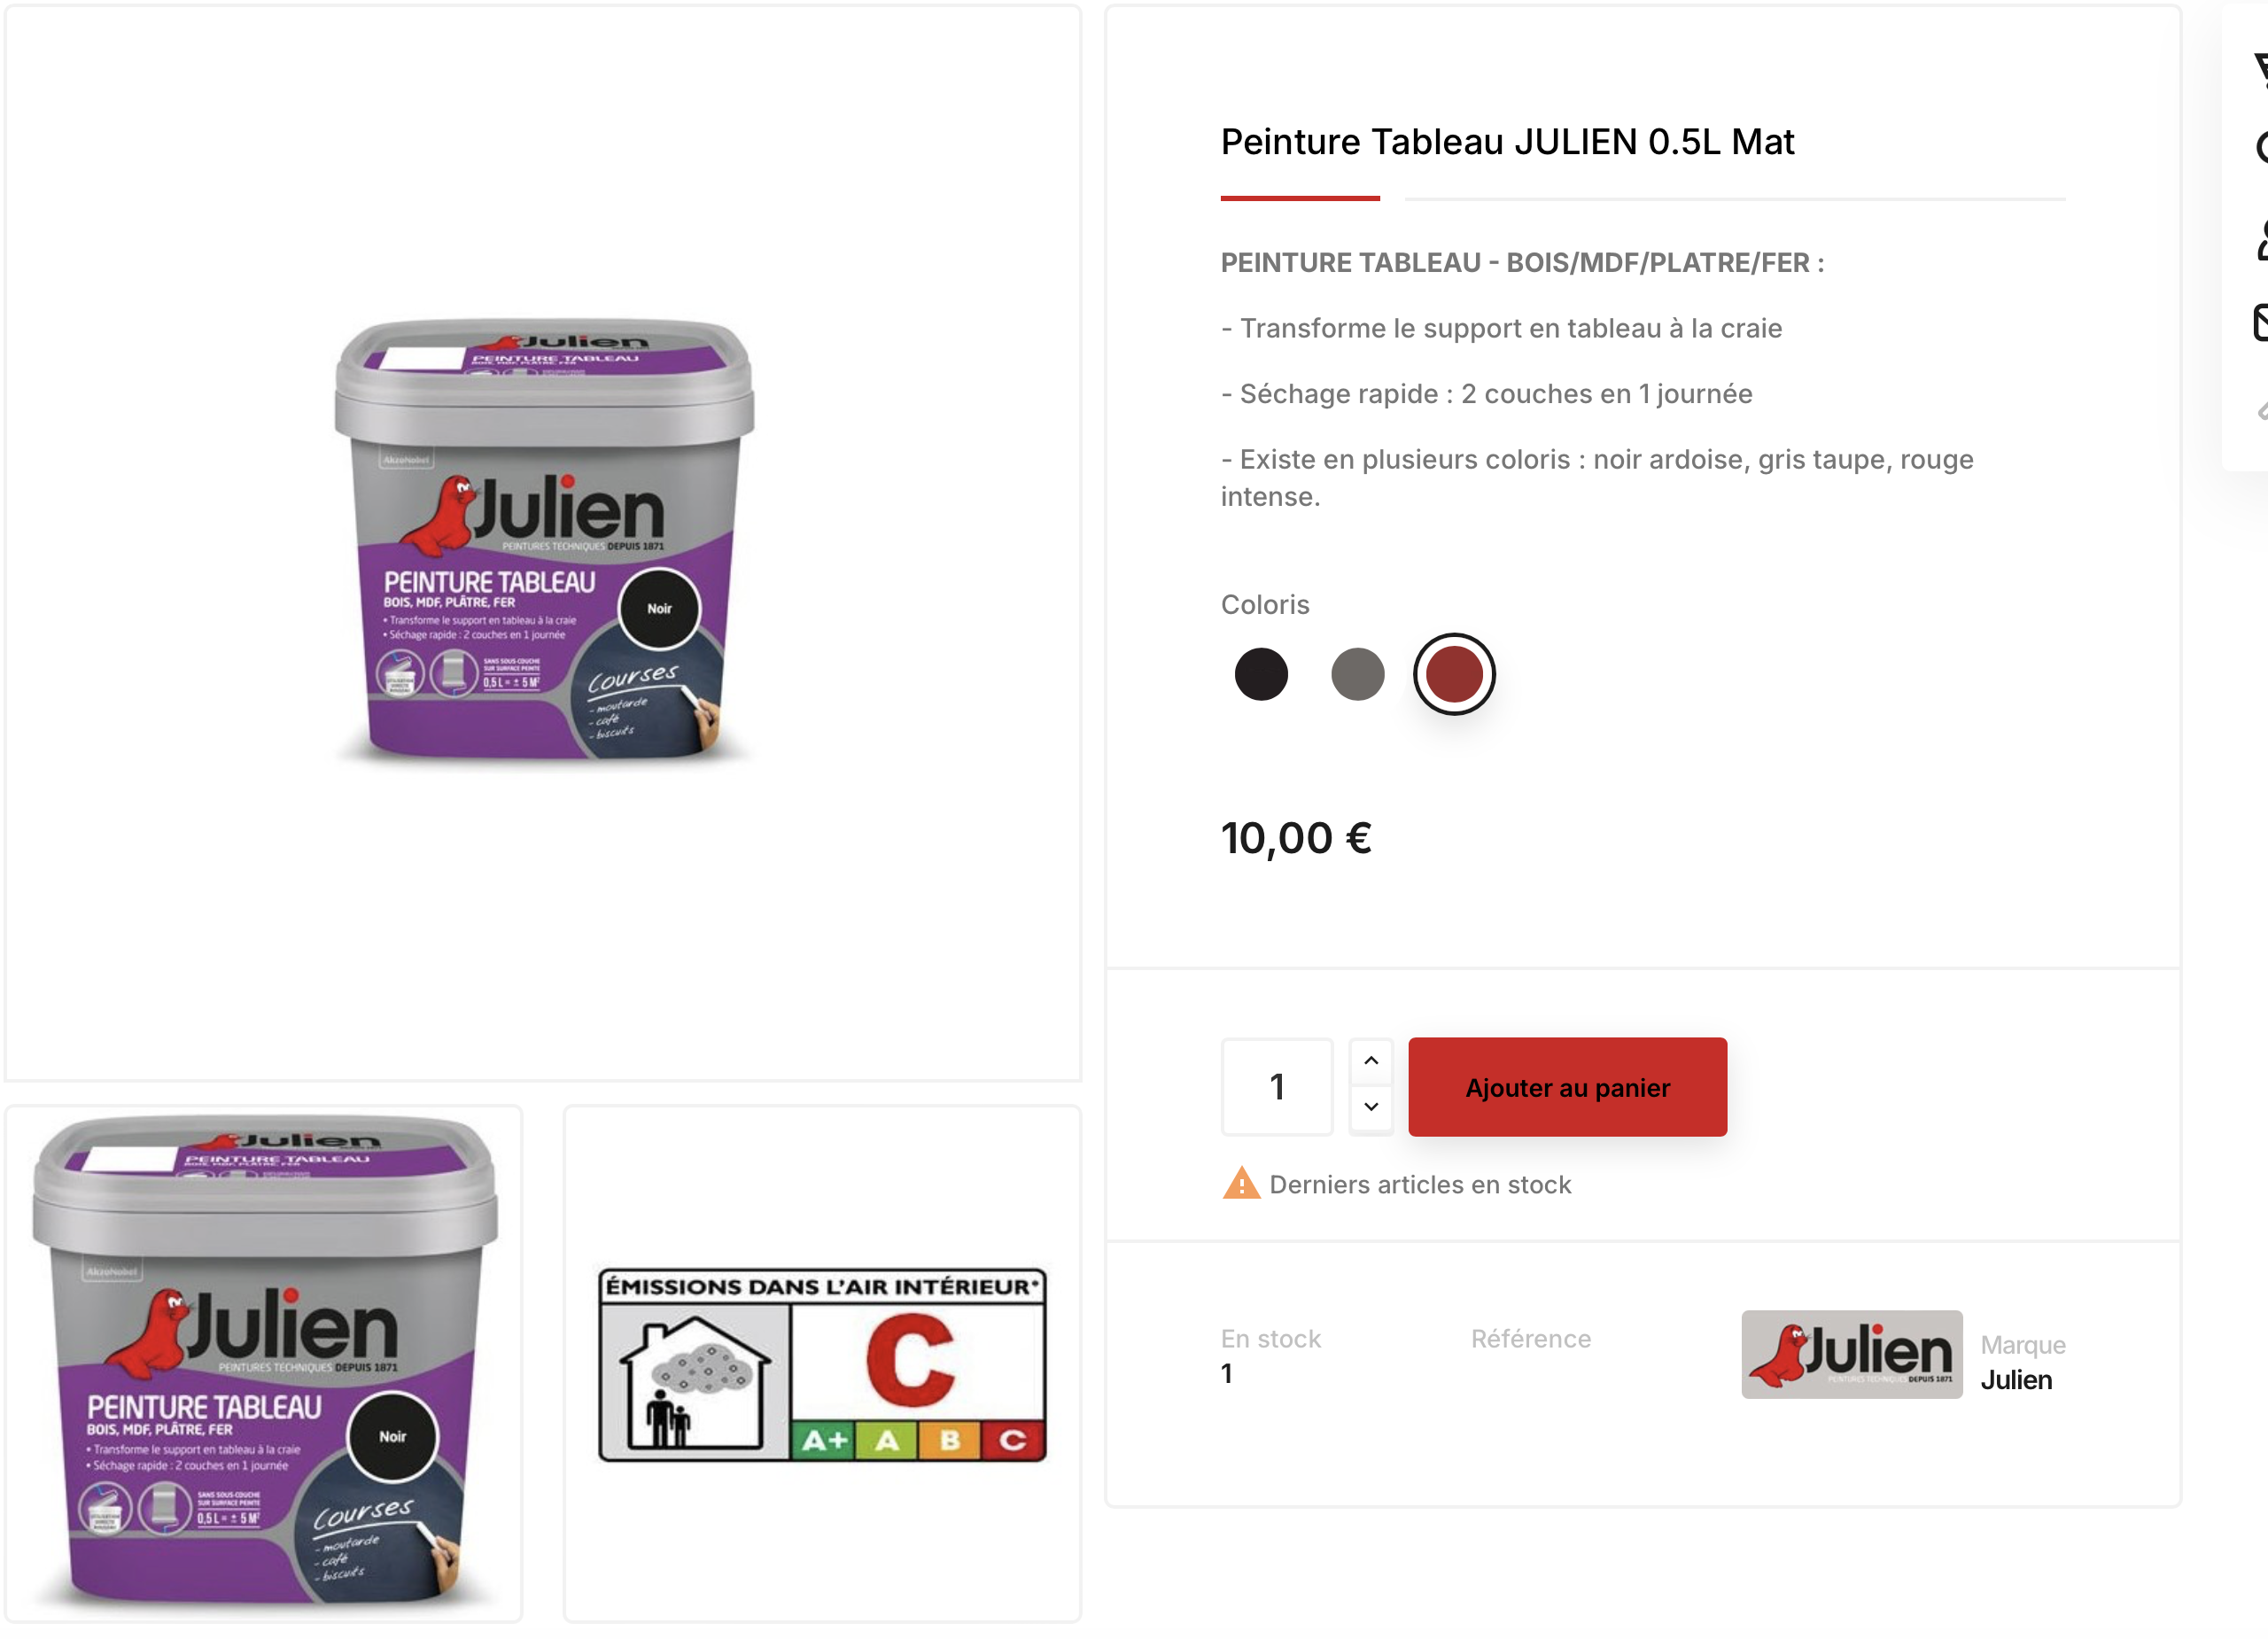Image resolution: width=2268 pixels, height=1639 pixels.
Task: Click the Julien brand name link
Action: click(x=2016, y=1380)
